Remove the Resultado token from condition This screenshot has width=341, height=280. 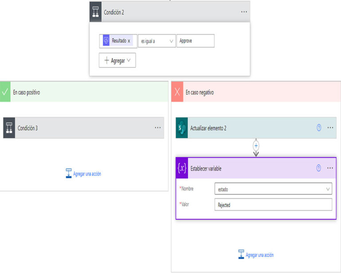pyautogui.click(x=129, y=41)
